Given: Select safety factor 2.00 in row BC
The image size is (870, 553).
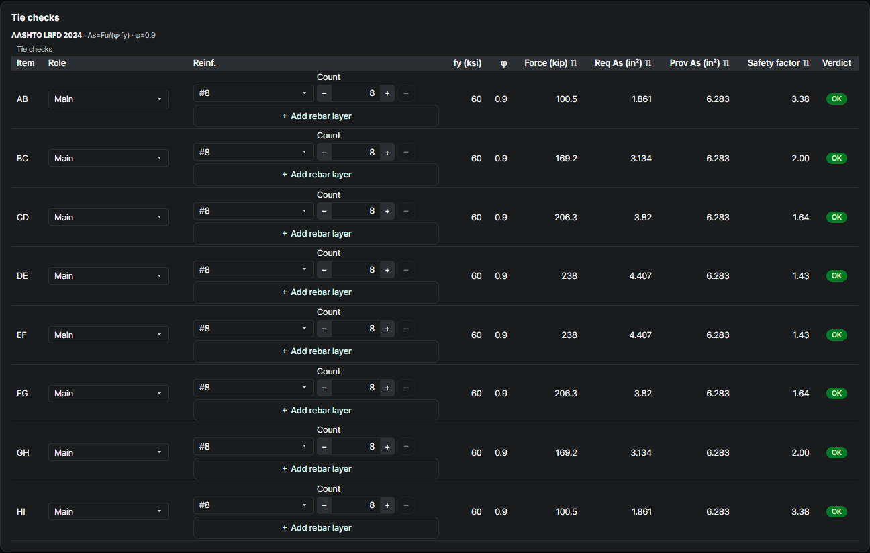Looking at the screenshot, I should pos(800,159).
